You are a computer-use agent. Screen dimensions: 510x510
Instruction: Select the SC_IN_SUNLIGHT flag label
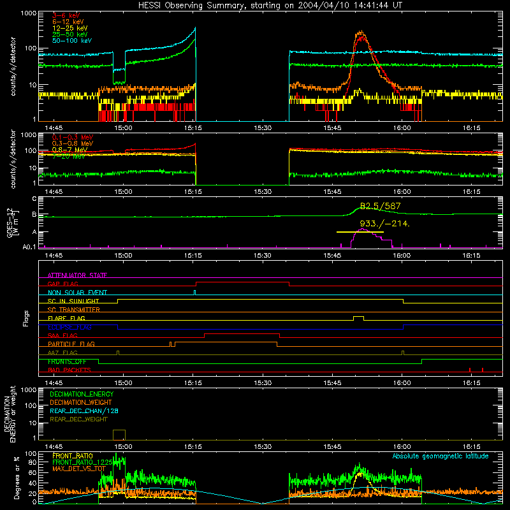(x=73, y=301)
